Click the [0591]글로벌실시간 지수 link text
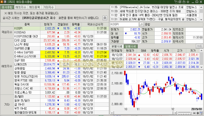 [39, 18]
